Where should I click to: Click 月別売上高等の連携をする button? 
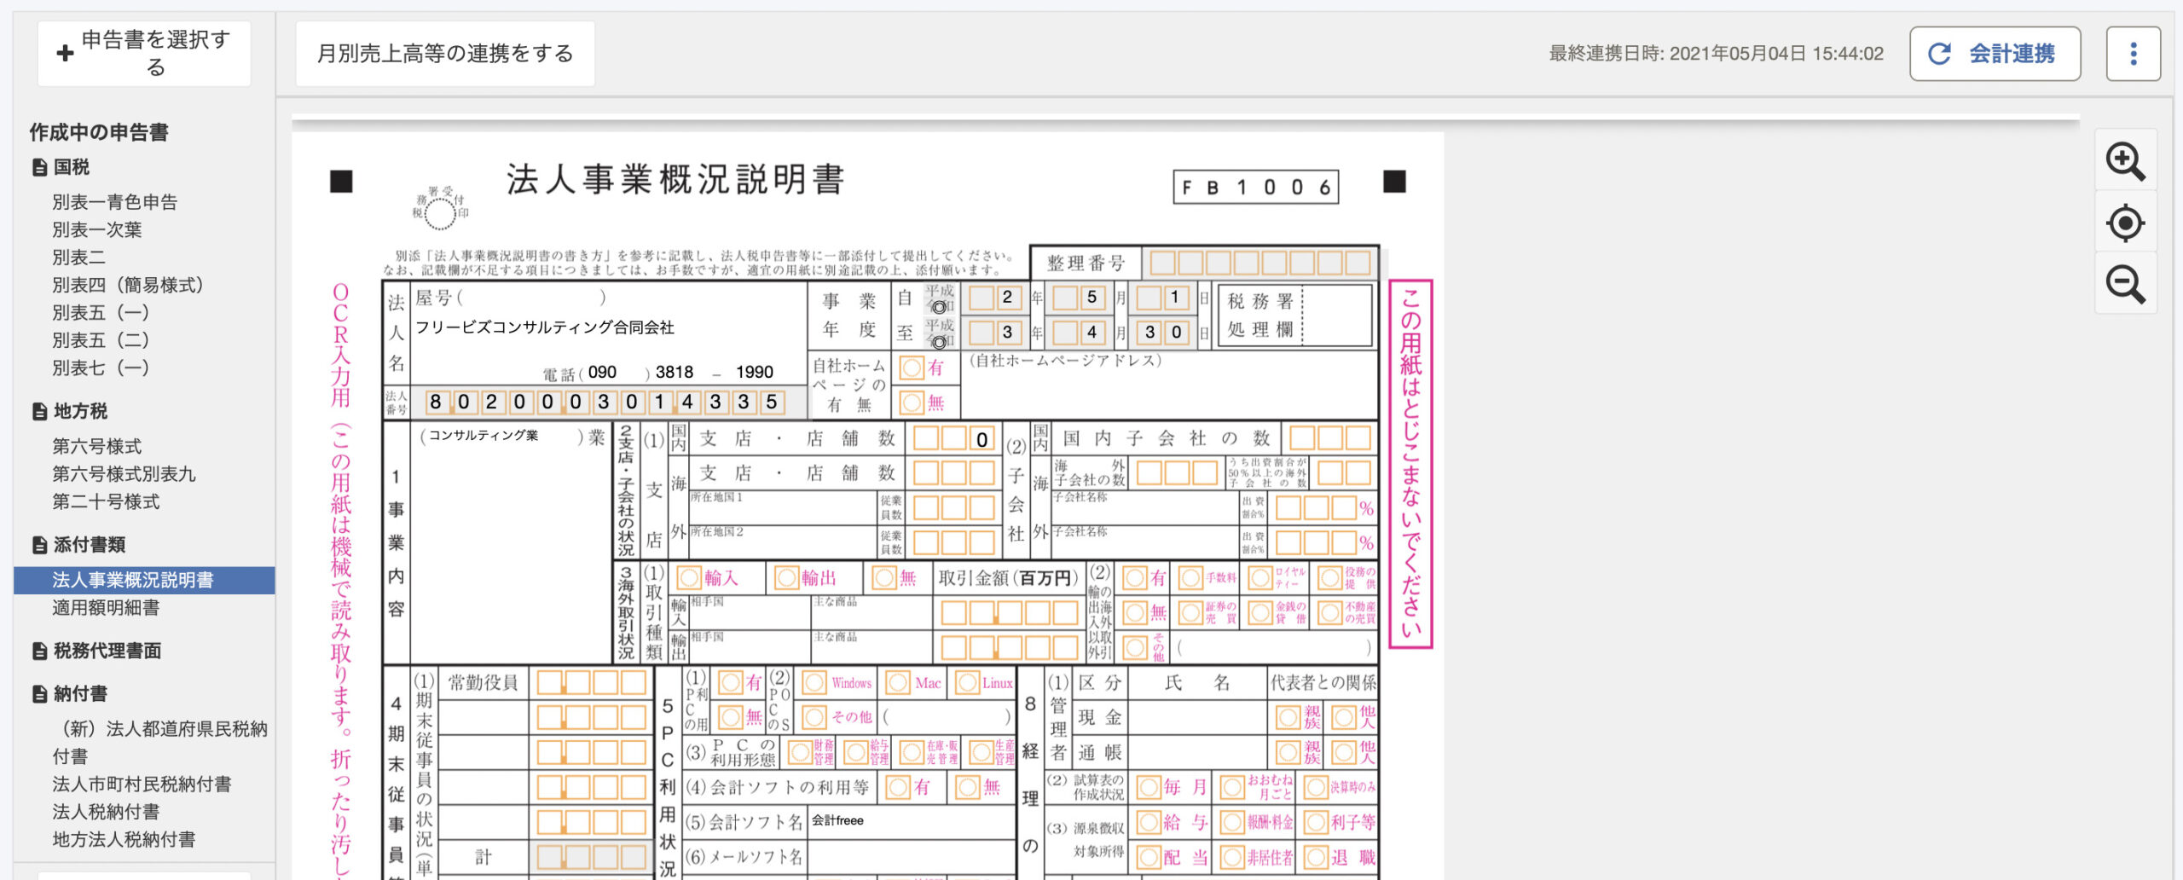(445, 54)
